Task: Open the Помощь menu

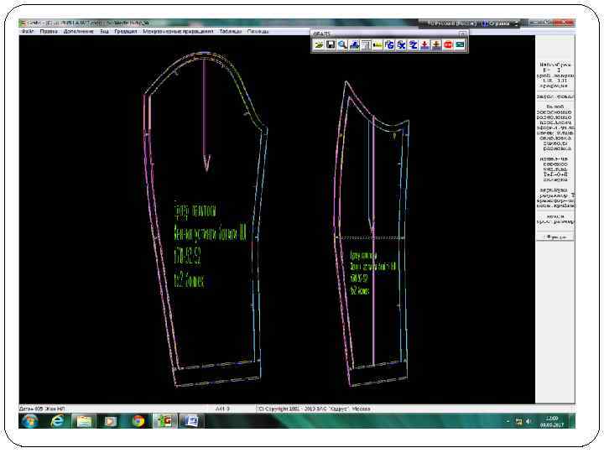Action: (x=258, y=31)
